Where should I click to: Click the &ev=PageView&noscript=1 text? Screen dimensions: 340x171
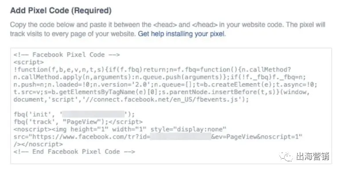pyautogui.click(x=257, y=137)
